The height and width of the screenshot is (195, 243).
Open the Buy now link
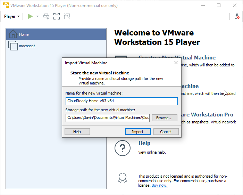click(159, 185)
